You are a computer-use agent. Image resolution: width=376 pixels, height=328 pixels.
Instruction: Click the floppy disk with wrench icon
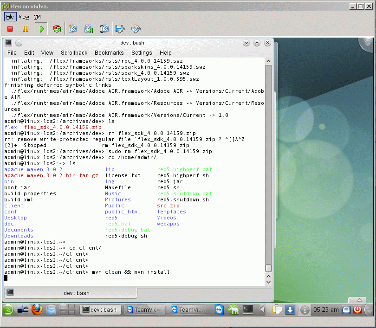[120, 29]
